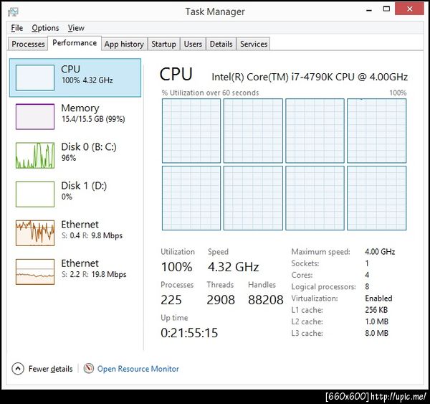Viewport: 430px width, 404px height.
Task: Click the 100% utilization value
Action: [176, 267]
